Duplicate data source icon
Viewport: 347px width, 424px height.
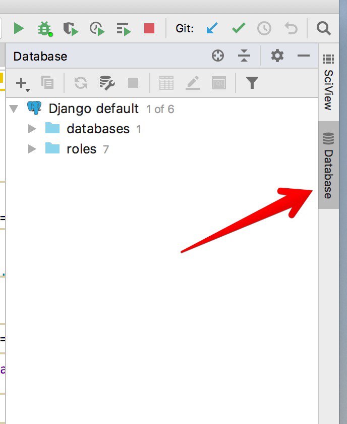click(47, 82)
